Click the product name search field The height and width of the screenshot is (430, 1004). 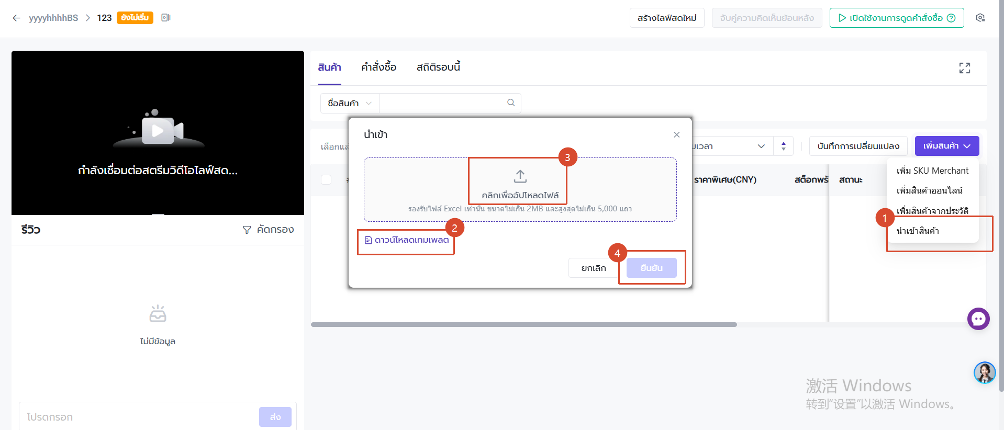442,103
